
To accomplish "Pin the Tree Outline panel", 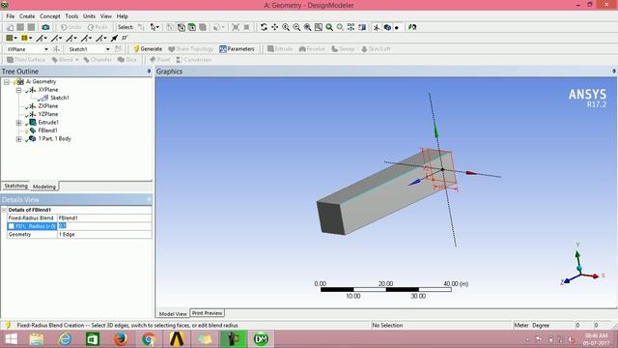I will pyautogui.click(x=149, y=72).
